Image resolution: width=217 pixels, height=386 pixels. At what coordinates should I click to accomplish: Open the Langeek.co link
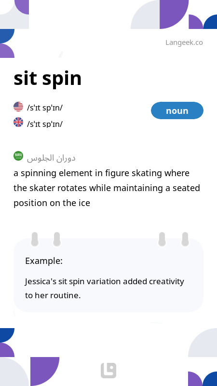pos(184,42)
